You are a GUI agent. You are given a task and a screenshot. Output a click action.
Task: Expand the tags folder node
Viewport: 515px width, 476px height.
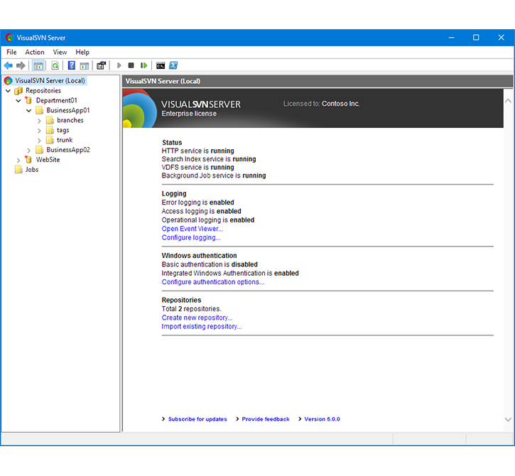[39, 131]
